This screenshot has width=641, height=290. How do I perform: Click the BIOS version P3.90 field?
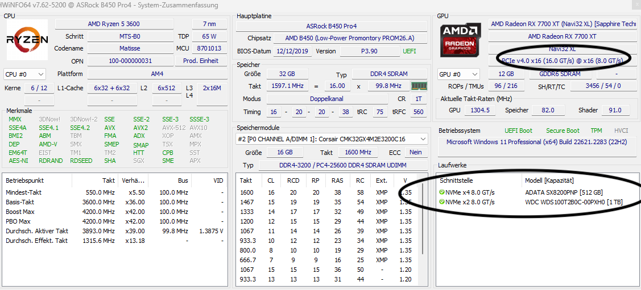tap(370, 51)
